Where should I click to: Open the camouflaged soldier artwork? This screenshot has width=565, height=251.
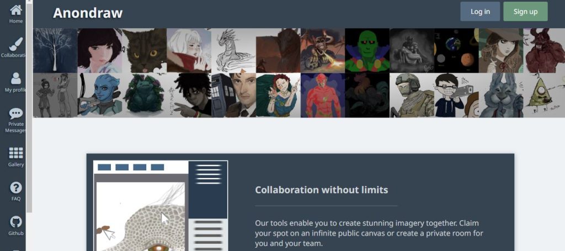412,95
